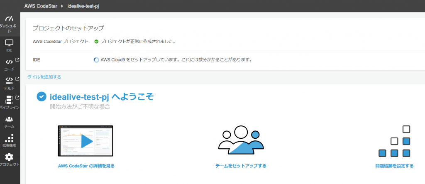Click the green project created success icon
This screenshot has height=184, width=425.
[96, 42]
